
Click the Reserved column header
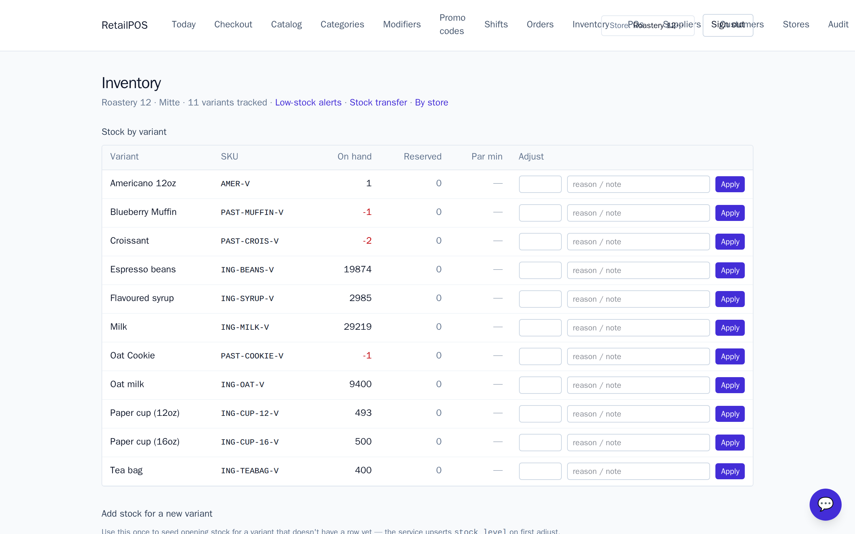click(422, 157)
